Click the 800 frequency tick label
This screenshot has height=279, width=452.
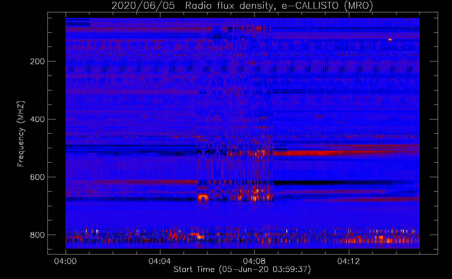pyautogui.click(x=37, y=235)
